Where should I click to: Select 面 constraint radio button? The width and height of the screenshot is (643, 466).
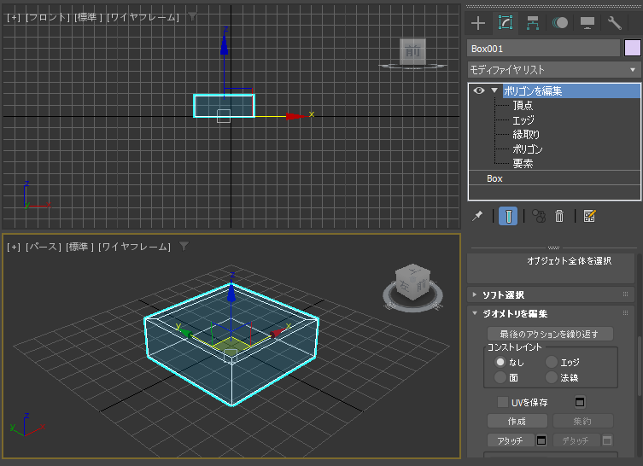tap(500, 377)
